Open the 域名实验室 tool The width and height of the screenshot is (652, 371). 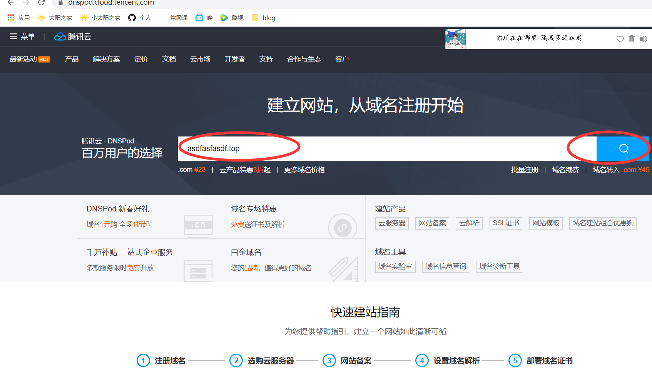[x=395, y=266]
